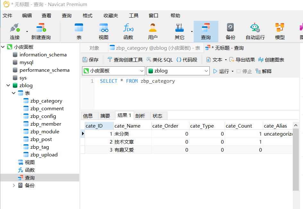Open the 自动运行 automation toolbar icon
Viewport: 303px width, 209px height.
[255, 31]
